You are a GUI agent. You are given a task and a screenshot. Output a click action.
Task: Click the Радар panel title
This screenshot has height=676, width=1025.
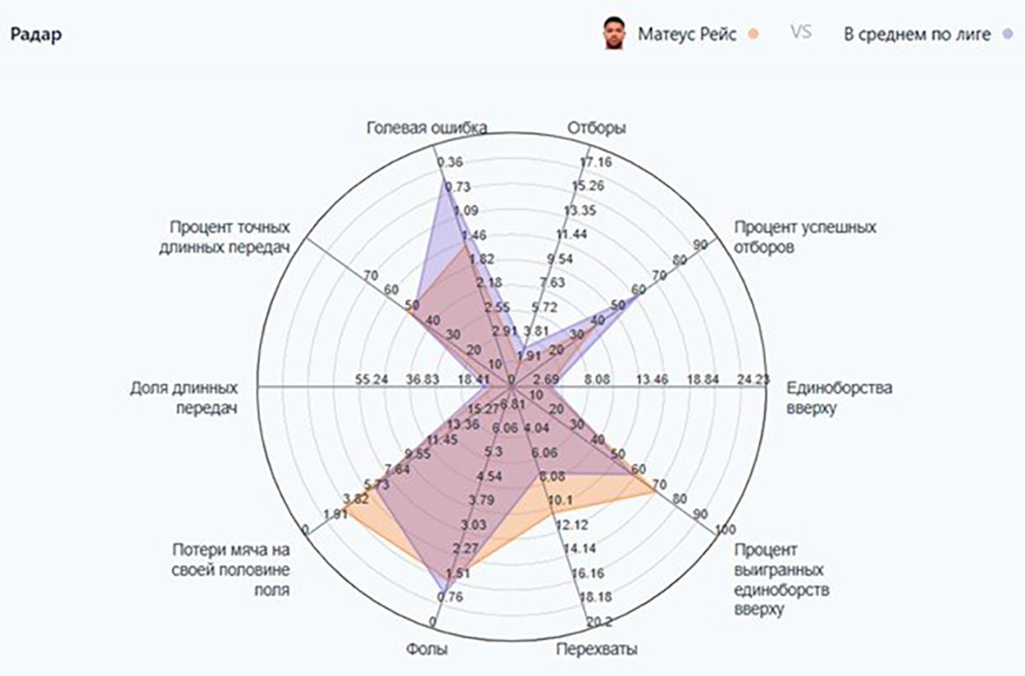click(x=35, y=35)
